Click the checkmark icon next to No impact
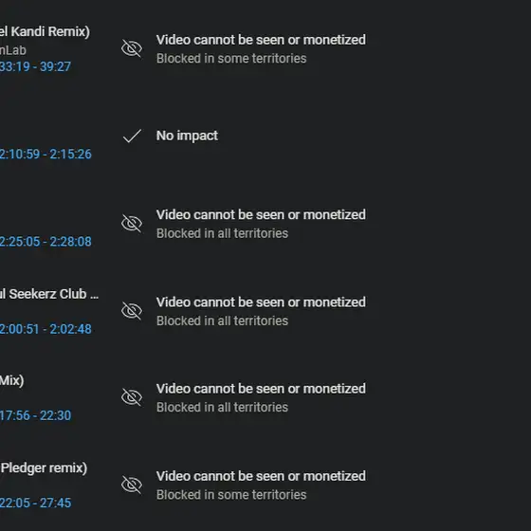The image size is (531, 531). pos(132,136)
